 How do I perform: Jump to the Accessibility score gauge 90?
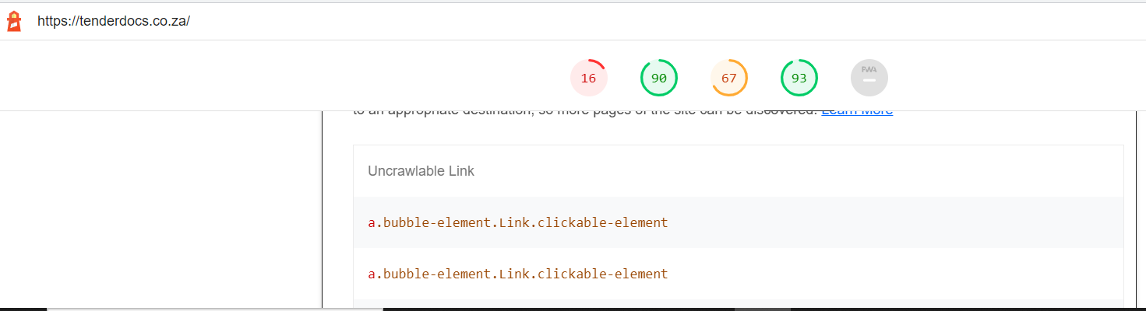click(x=659, y=79)
